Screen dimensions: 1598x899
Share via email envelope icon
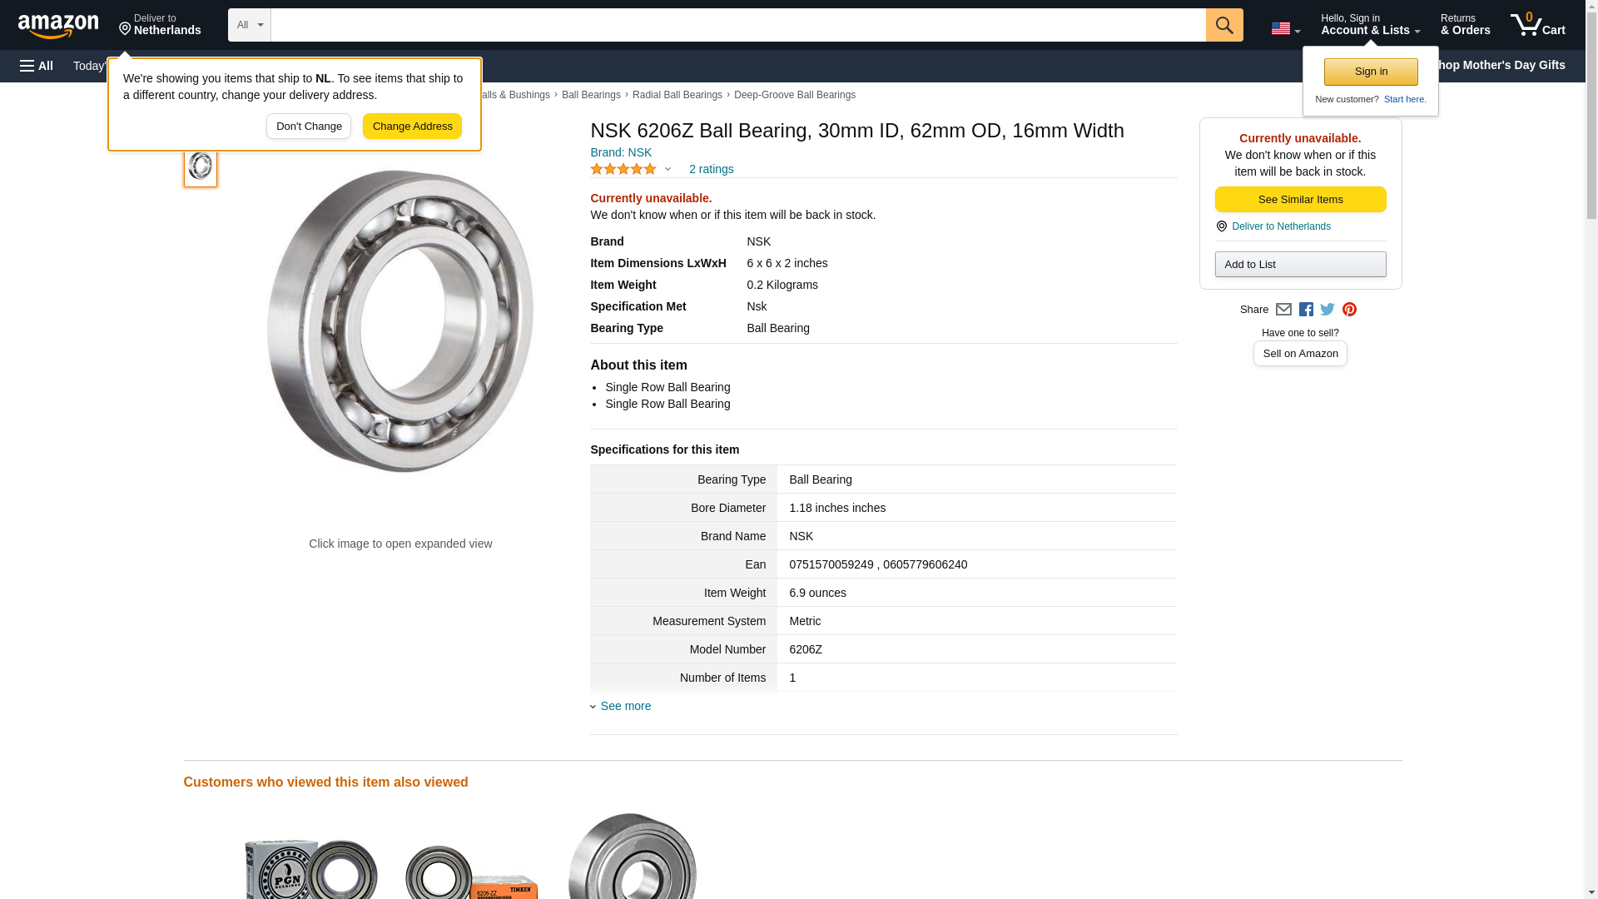pos(1283,310)
